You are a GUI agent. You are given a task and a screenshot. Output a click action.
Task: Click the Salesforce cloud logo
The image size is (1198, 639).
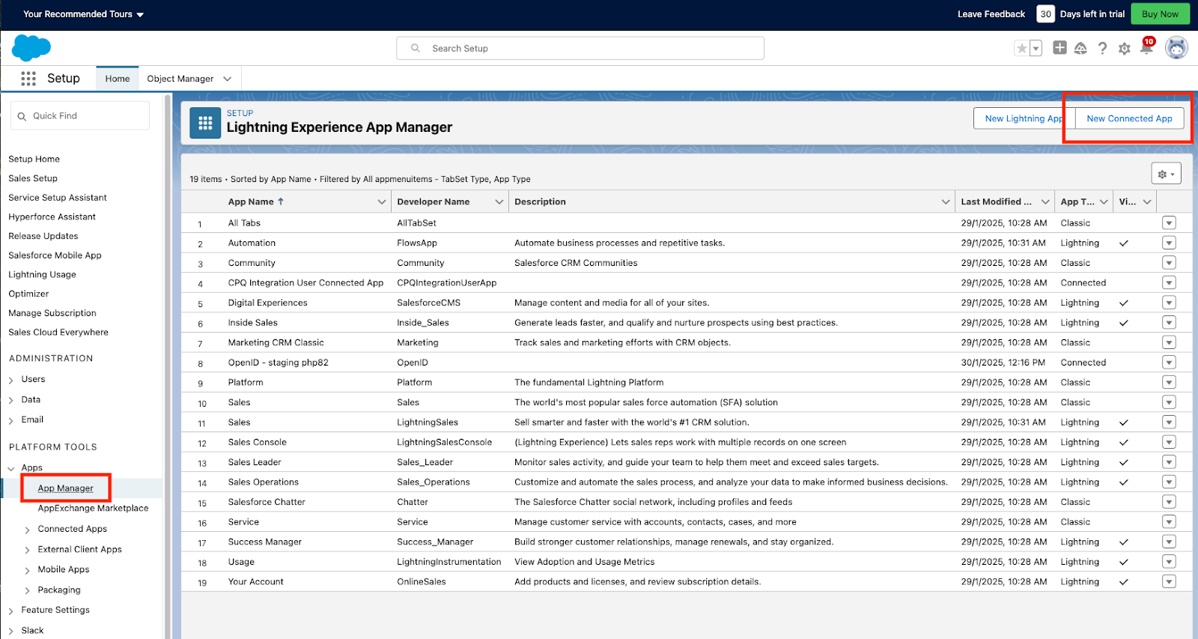[31, 48]
